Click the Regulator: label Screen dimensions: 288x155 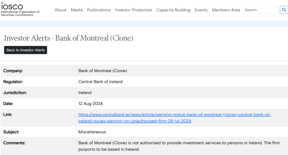13,82
